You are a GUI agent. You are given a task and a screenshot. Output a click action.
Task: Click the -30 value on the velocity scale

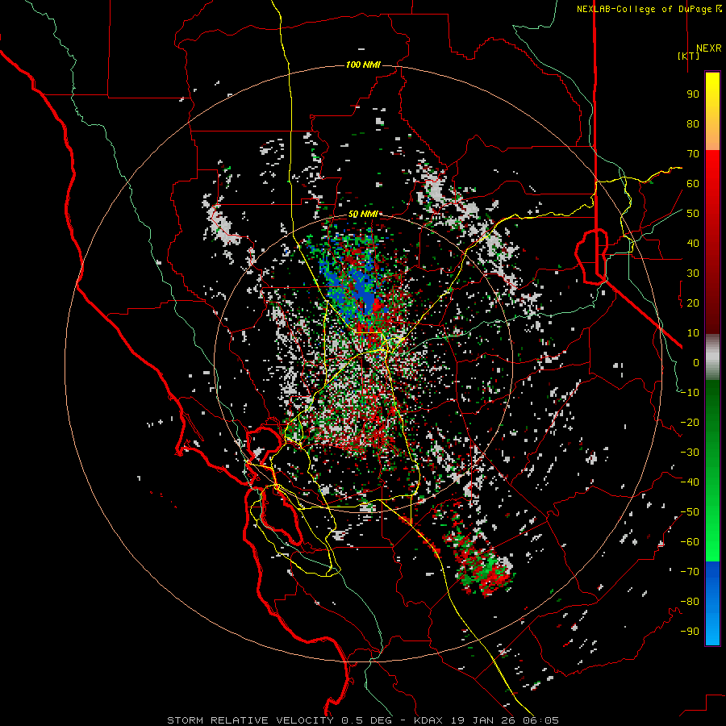690,453
